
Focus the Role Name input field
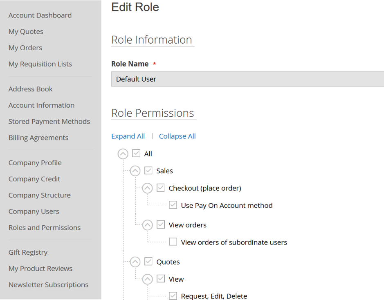pyautogui.click(x=247, y=79)
